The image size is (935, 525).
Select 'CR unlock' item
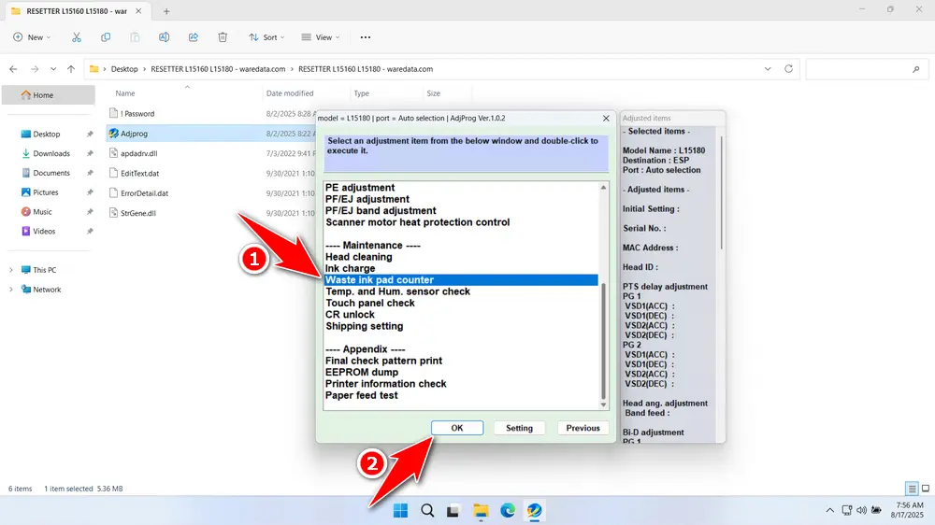[x=350, y=315]
